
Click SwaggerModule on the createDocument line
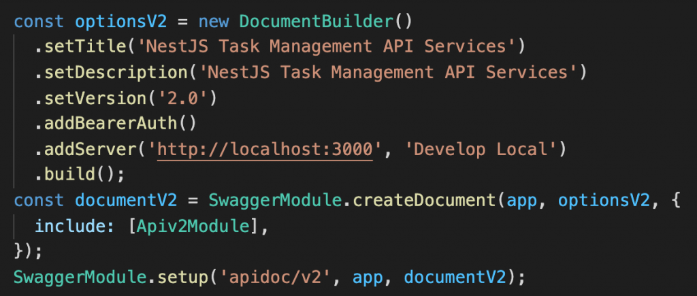click(x=275, y=201)
